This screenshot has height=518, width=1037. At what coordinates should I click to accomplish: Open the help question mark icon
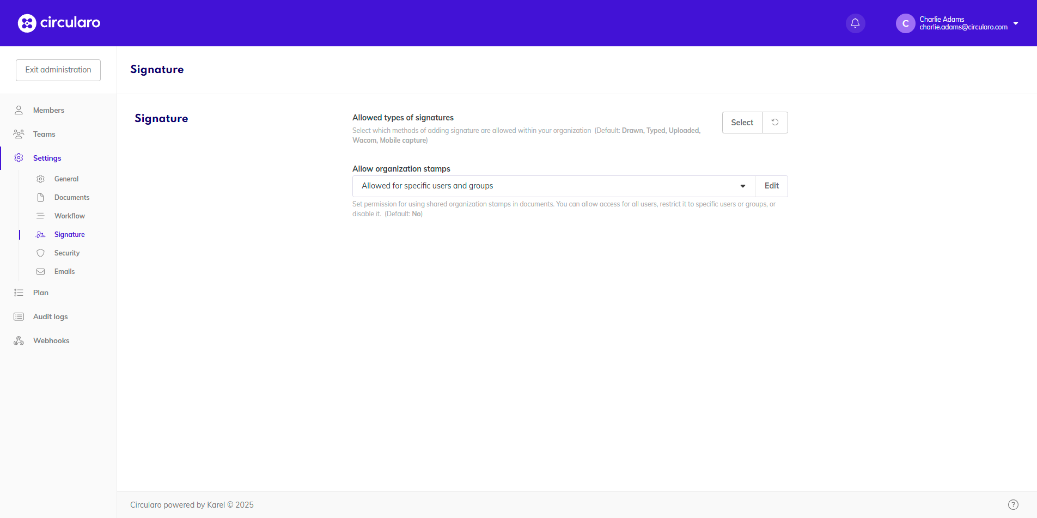pos(1013,504)
